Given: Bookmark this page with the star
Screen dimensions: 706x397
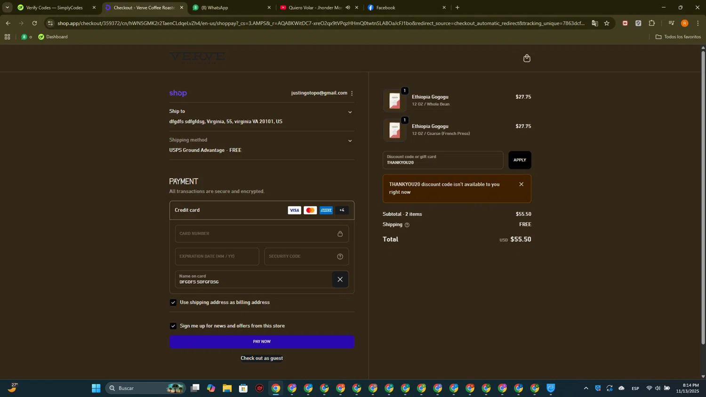Looking at the screenshot, I should (607, 23).
